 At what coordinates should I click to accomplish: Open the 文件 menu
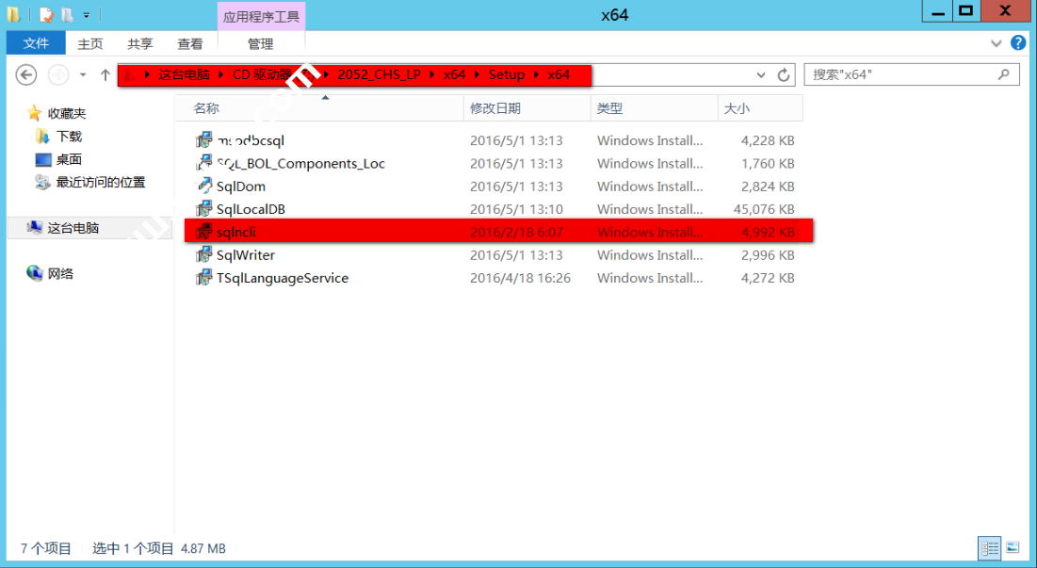tap(36, 42)
